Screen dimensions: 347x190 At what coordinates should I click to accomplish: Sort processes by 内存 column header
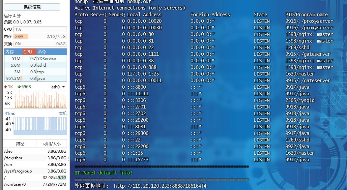[13, 52]
